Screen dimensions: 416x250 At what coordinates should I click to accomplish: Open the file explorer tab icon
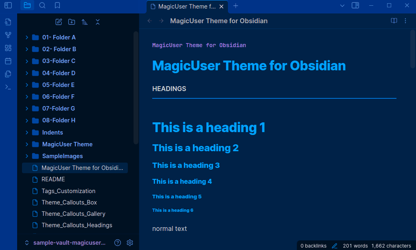(27, 5)
